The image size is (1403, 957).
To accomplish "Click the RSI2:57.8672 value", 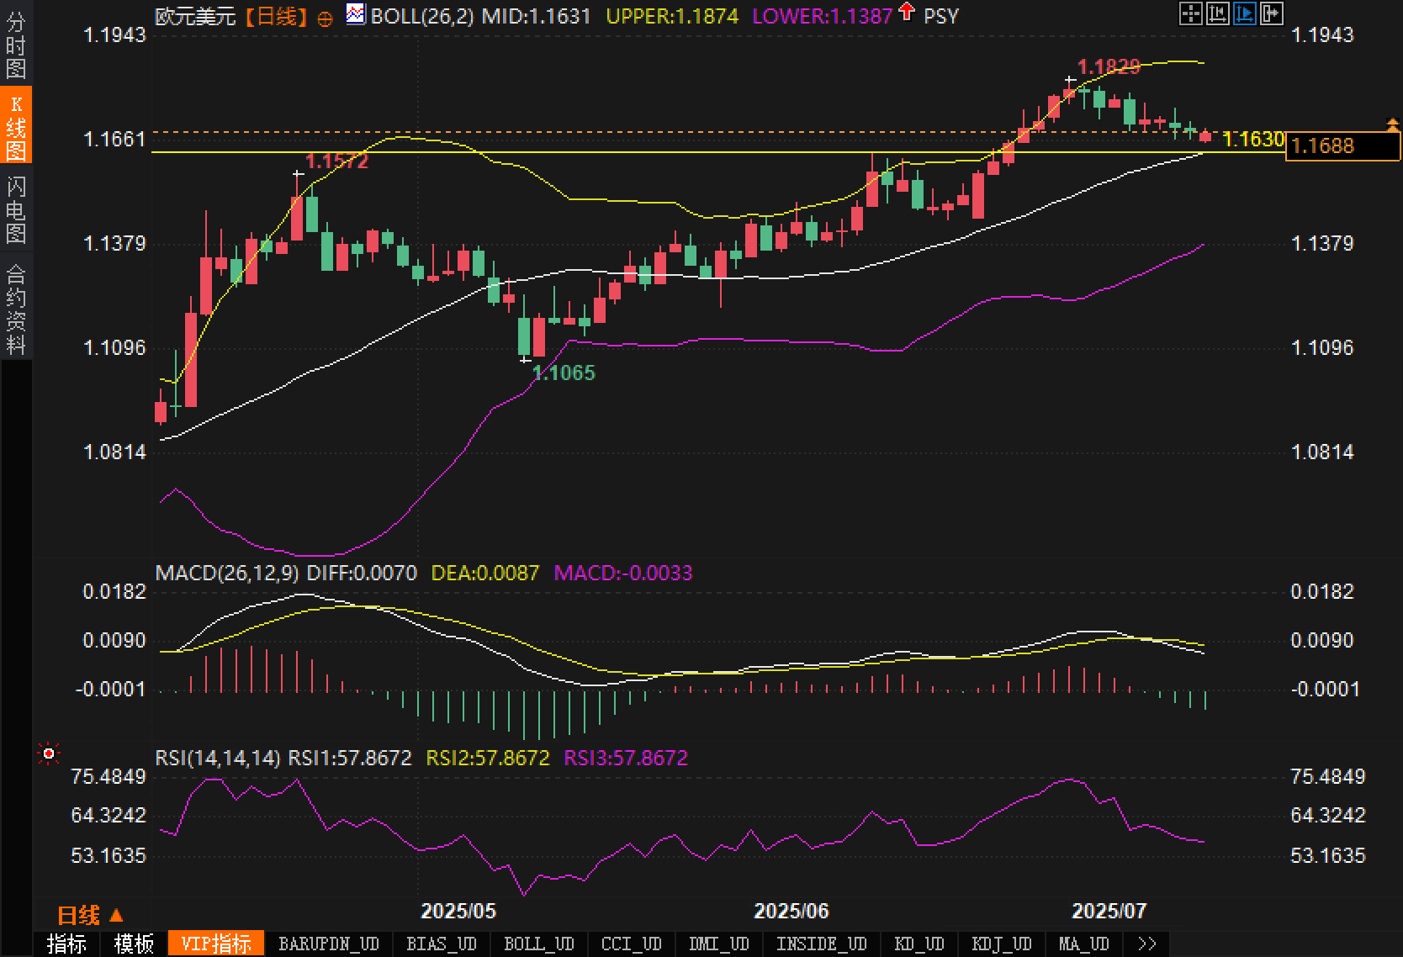I will [x=488, y=759].
